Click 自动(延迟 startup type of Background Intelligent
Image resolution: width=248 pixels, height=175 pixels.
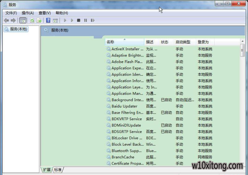[185, 100]
